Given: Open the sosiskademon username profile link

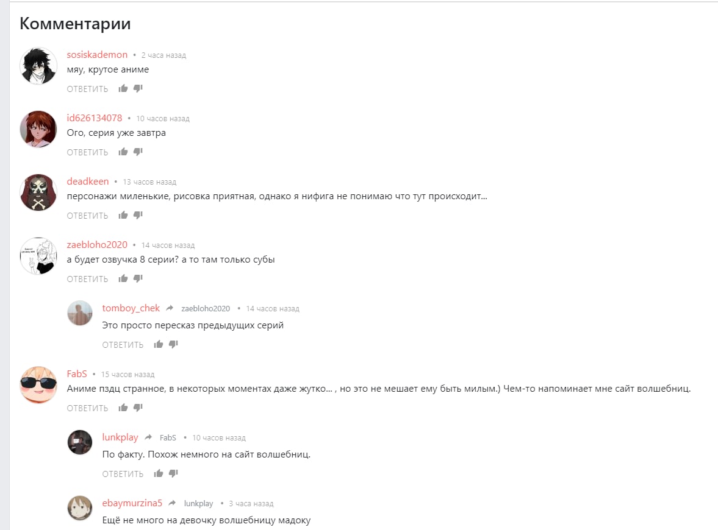Looking at the screenshot, I should pyautogui.click(x=97, y=54).
